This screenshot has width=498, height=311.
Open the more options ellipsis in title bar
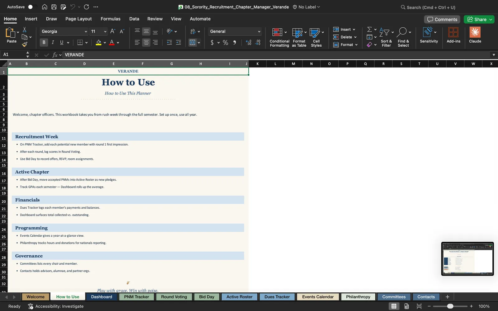[x=96, y=7]
